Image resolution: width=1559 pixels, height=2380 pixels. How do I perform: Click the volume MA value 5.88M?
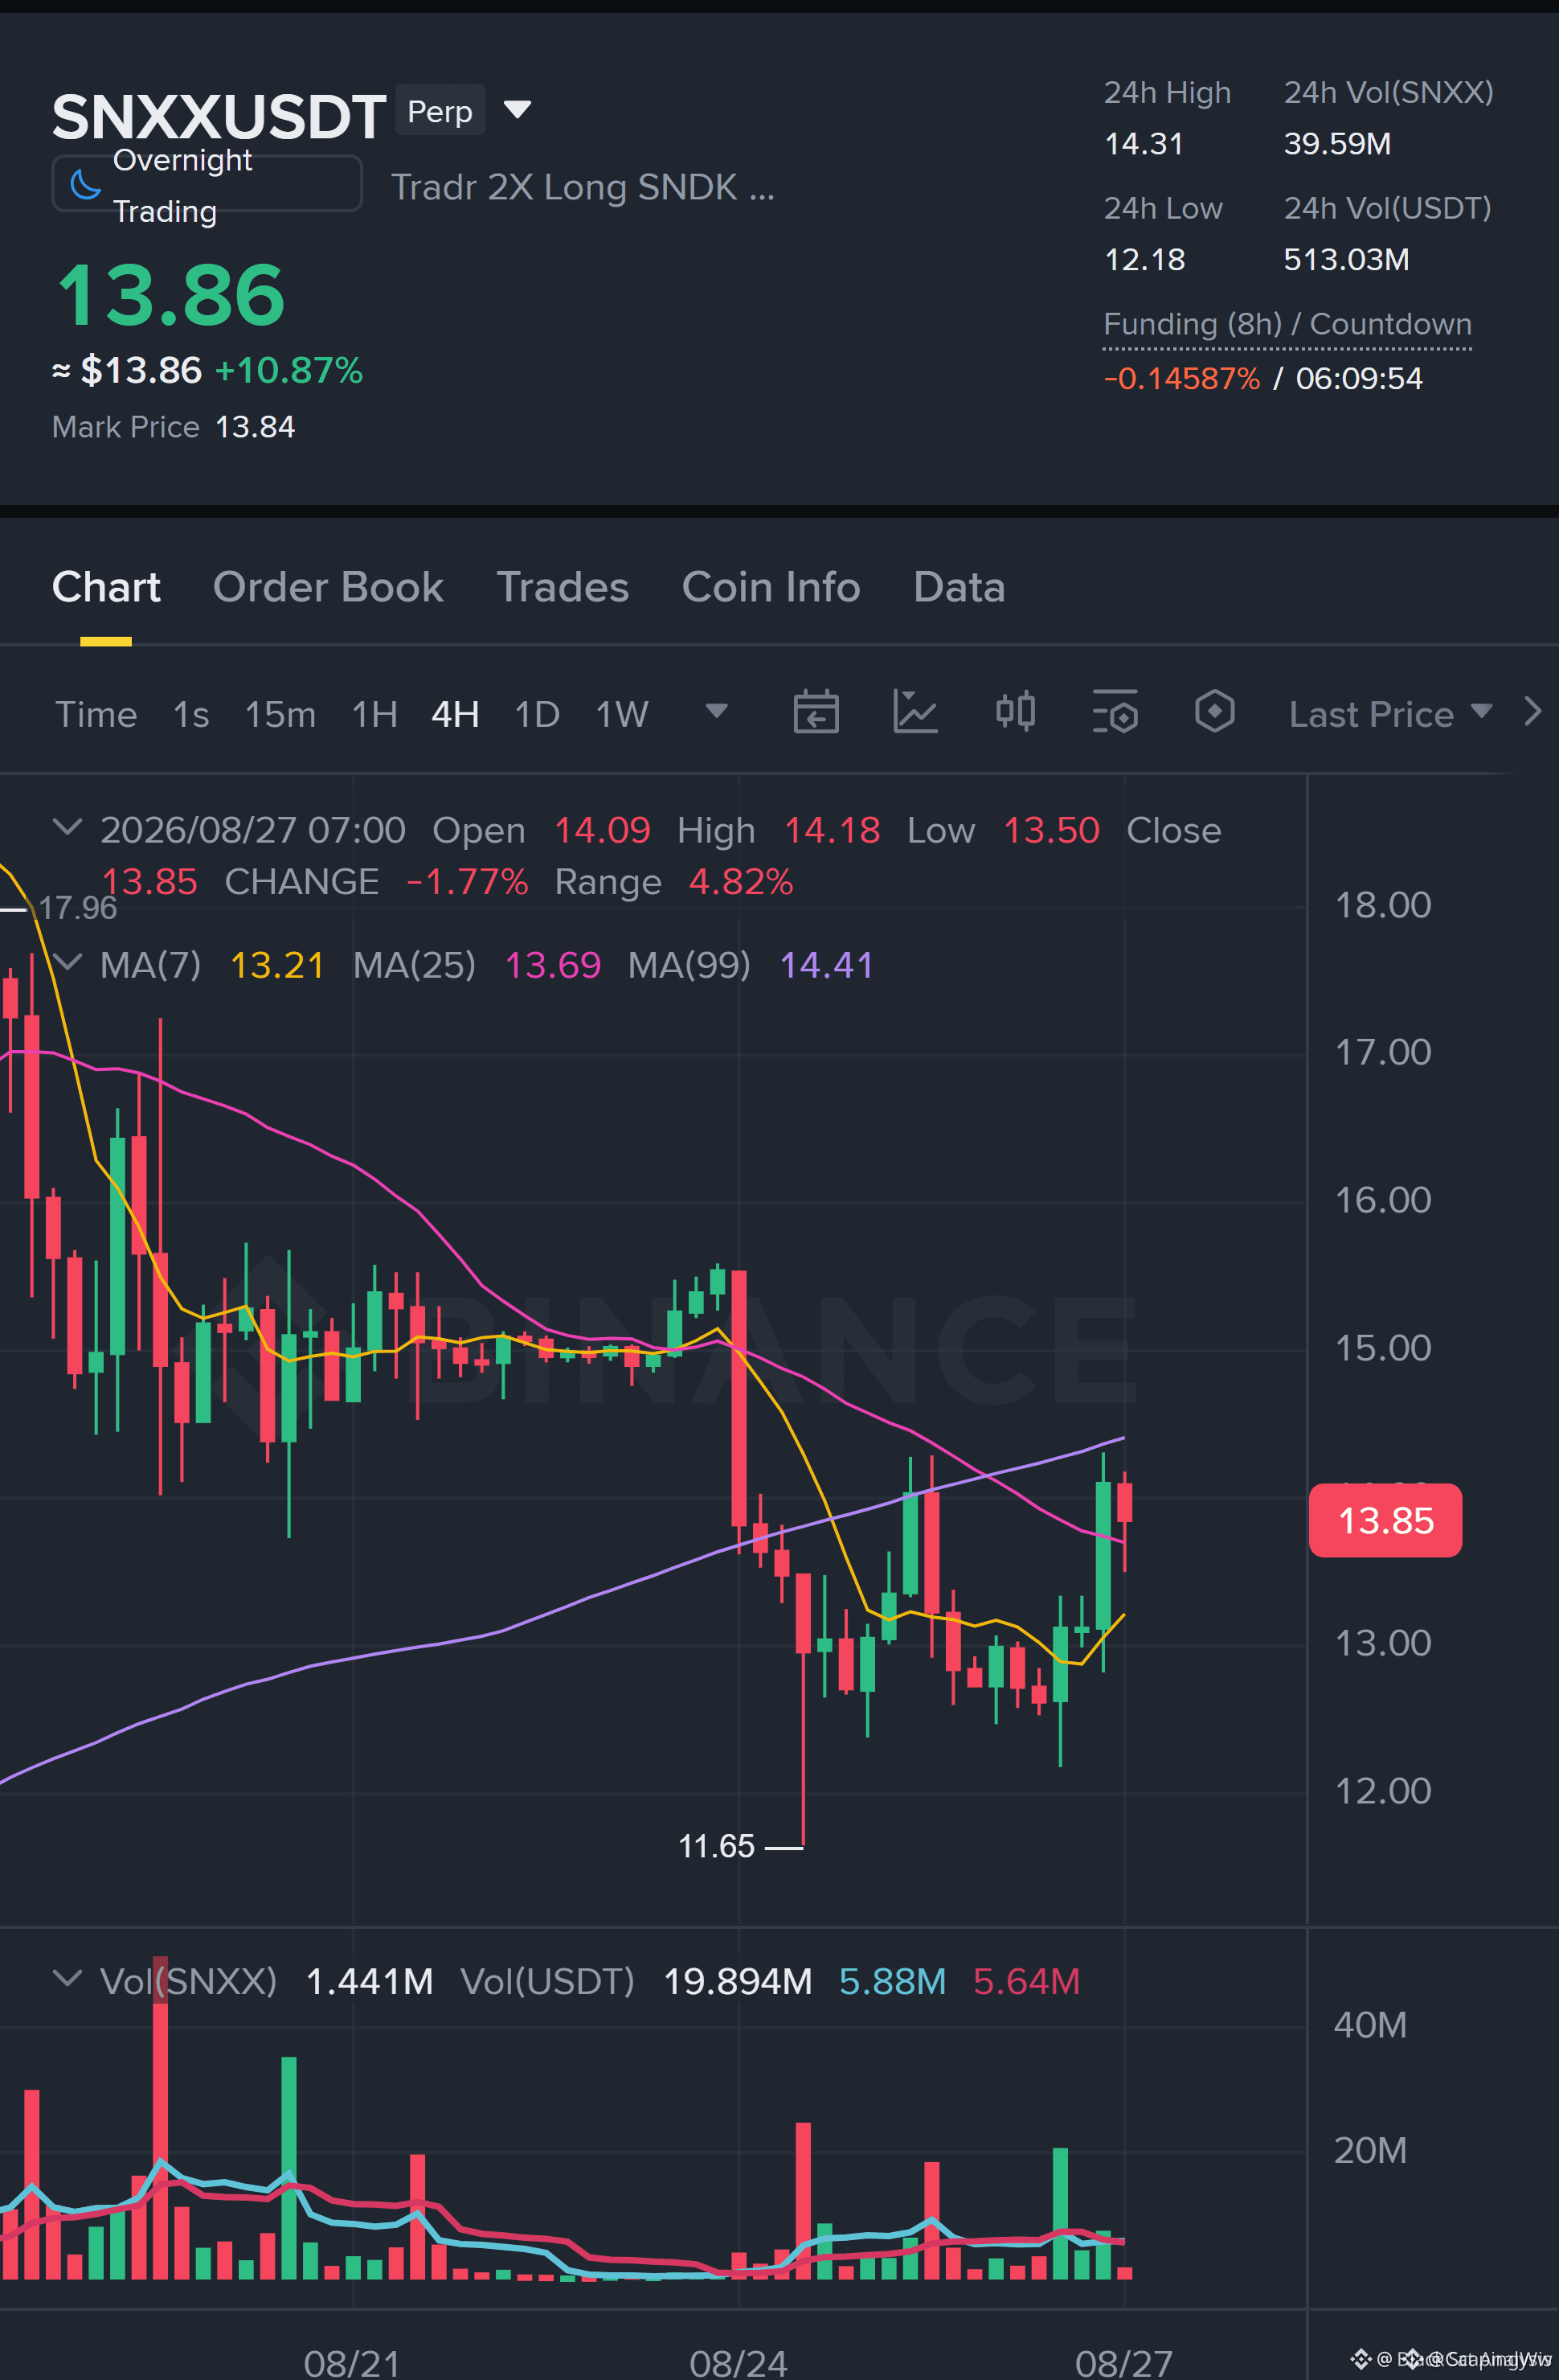tap(893, 1981)
